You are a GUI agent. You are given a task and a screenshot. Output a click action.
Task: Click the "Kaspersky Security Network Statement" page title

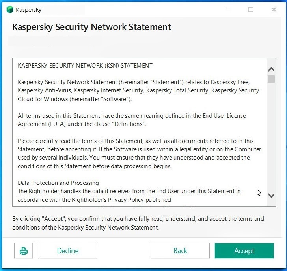point(92,27)
